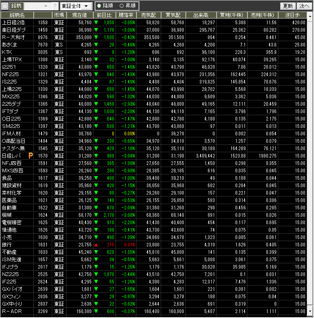Sort by 前日比 column header
Screen dimensions: 314x318
pos(104,15)
